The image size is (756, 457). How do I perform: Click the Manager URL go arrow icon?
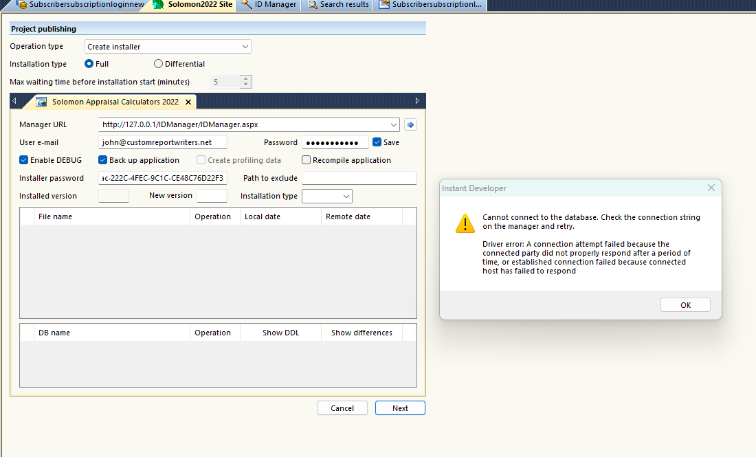pyautogui.click(x=410, y=124)
